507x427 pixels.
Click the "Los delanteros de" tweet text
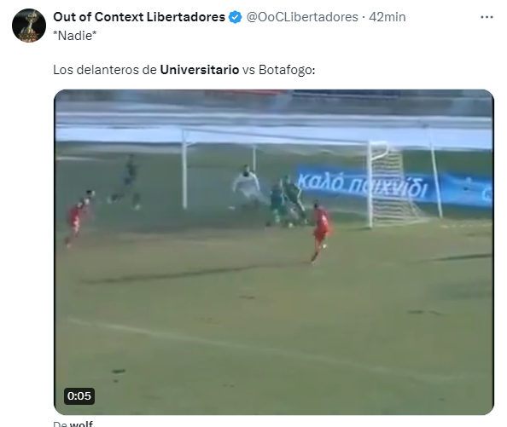105,70
